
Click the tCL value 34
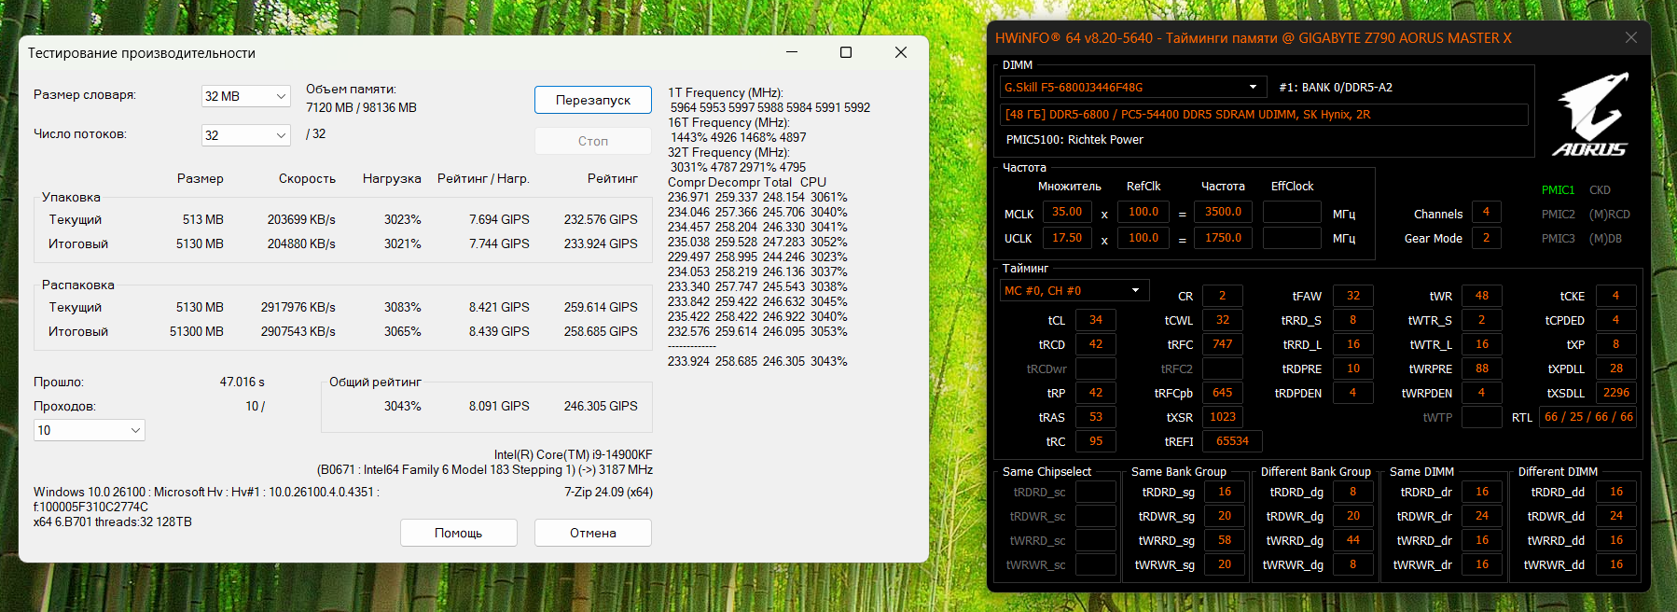pyautogui.click(x=1096, y=320)
